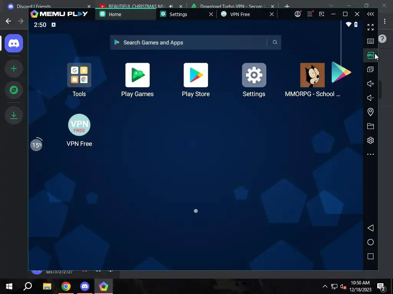The image size is (393, 294).
Task: Collapse the sidebar with triple chevron
Action: tap(370, 14)
